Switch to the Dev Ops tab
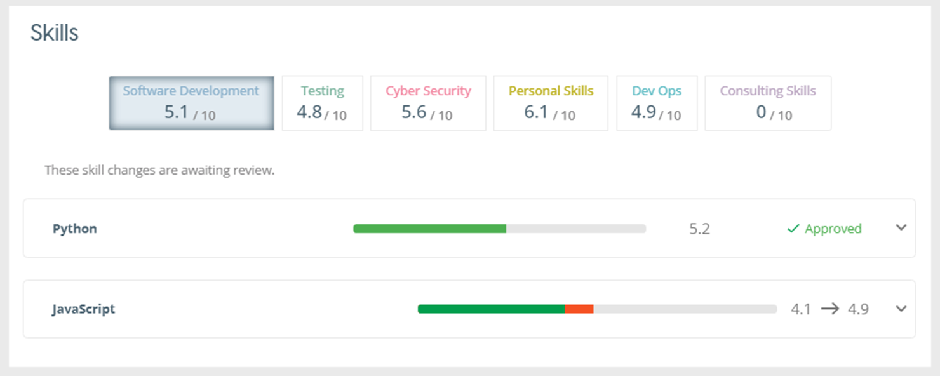The height and width of the screenshot is (376, 940). (x=656, y=103)
